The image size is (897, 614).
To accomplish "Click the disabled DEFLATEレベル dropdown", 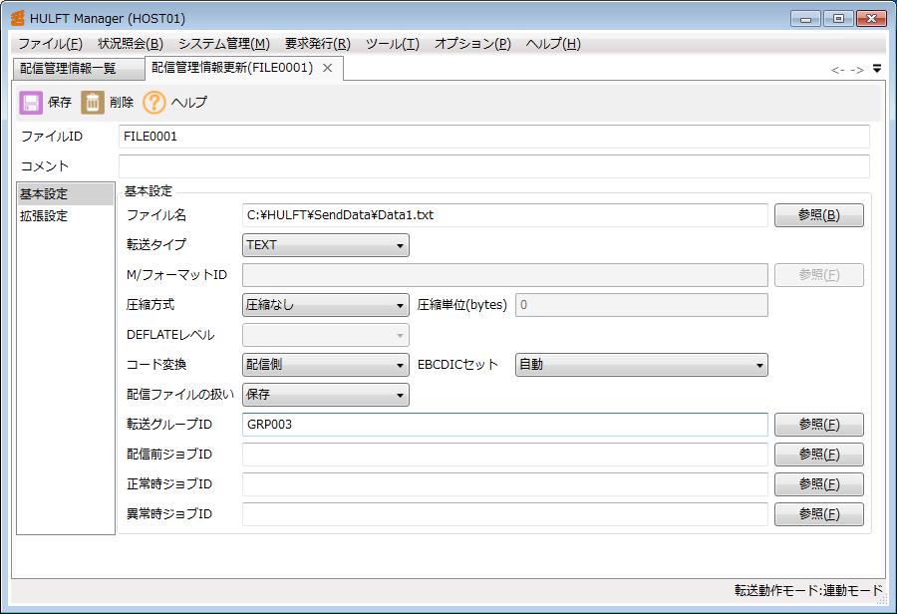I will click(326, 335).
